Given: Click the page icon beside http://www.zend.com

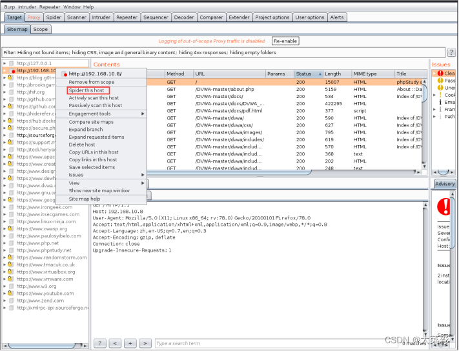Looking at the screenshot, I should point(11,301).
